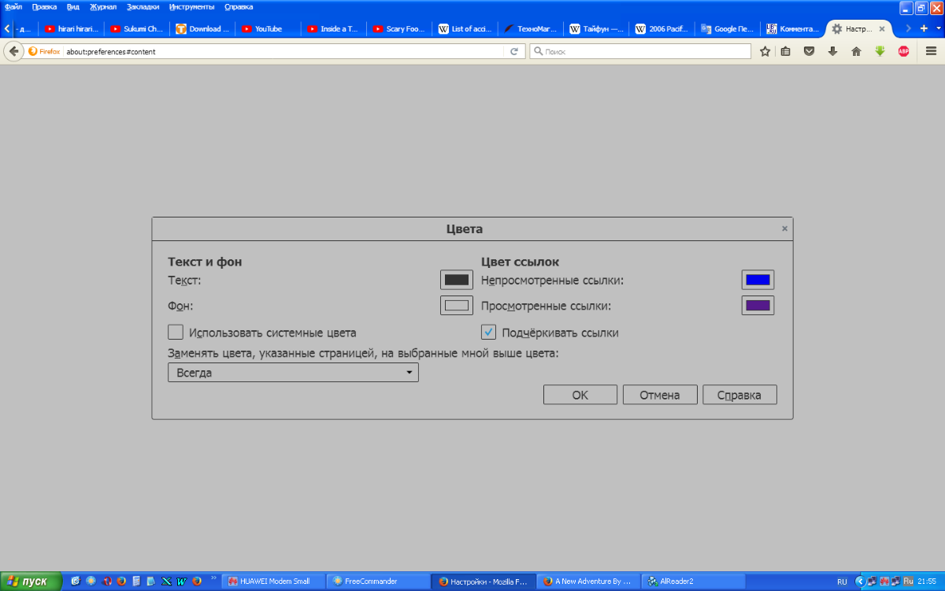Screen dimensions: 945x591
Task: Open the Текст color swatch
Action: click(x=457, y=280)
